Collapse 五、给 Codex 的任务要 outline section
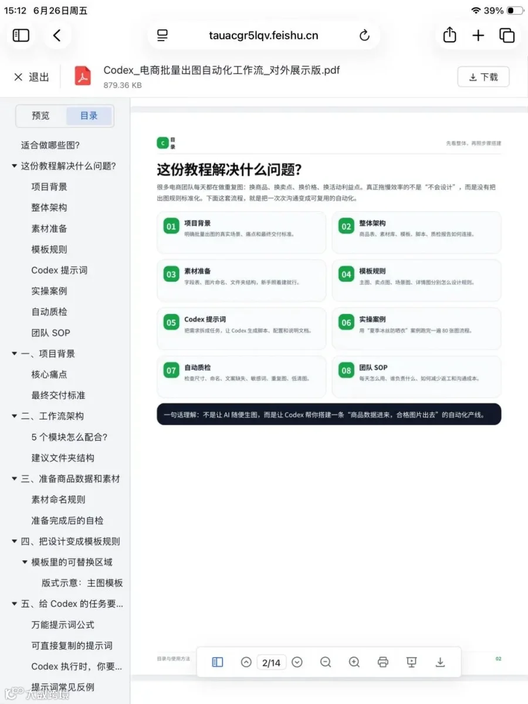The width and height of the screenshot is (528, 704). pyautogui.click(x=14, y=604)
